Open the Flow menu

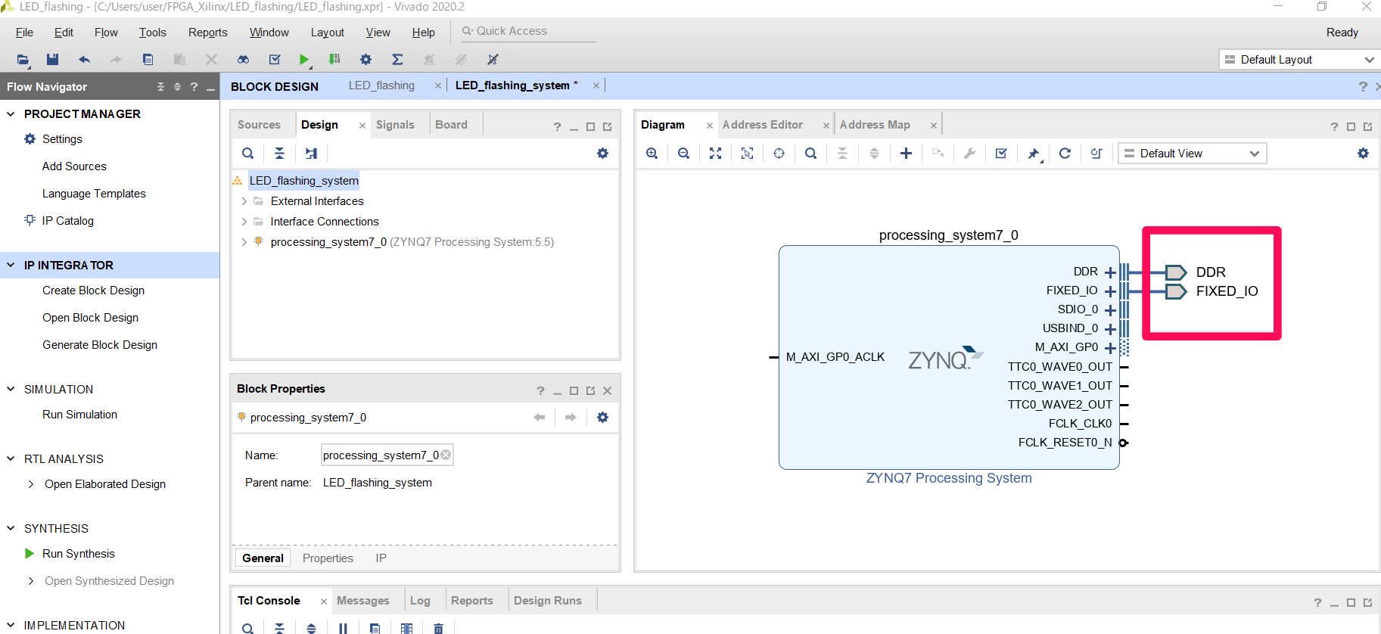[x=106, y=33]
